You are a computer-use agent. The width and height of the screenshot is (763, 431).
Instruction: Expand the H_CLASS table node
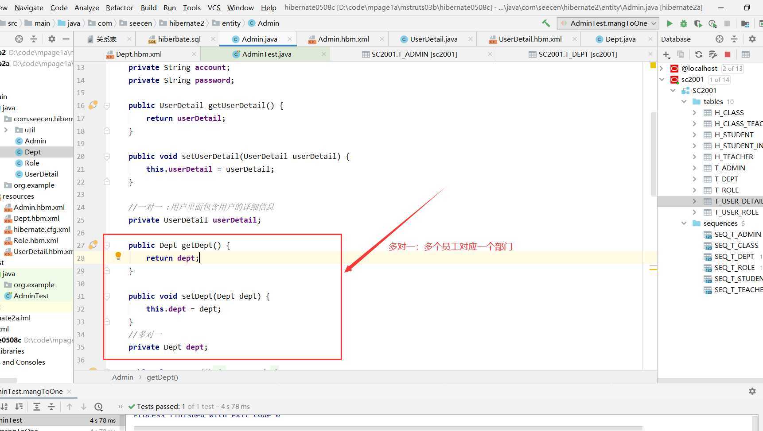694,112
